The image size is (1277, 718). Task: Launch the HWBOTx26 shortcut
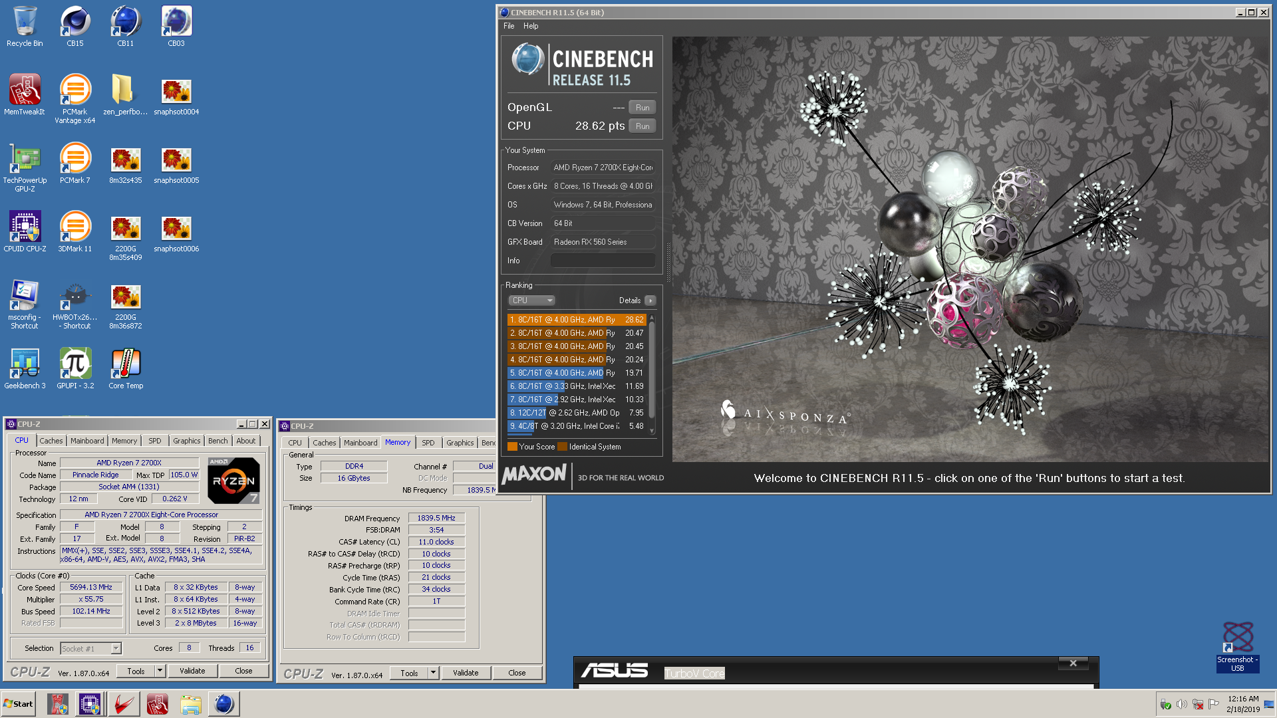pyautogui.click(x=75, y=304)
